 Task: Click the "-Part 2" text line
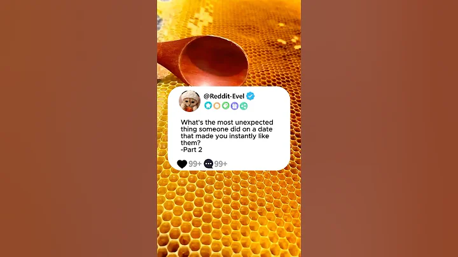point(193,149)
